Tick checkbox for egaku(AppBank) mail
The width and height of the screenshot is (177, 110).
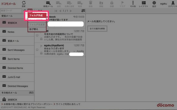tap(37, 50)
